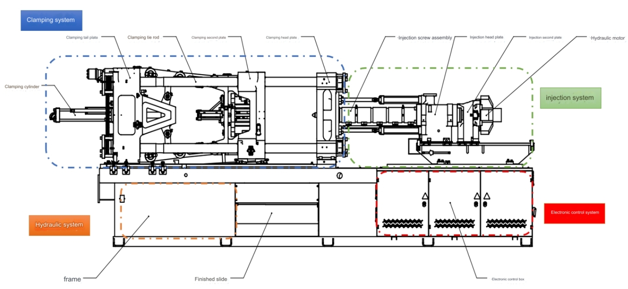Click the Clamping tie rod in the diagram

[x=196, y=82]
